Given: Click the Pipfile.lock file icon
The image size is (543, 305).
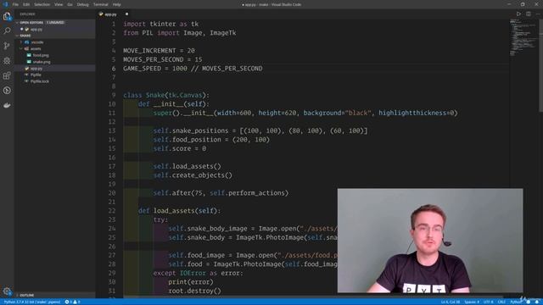Looking at the screenshot, I should pos(26,81).
